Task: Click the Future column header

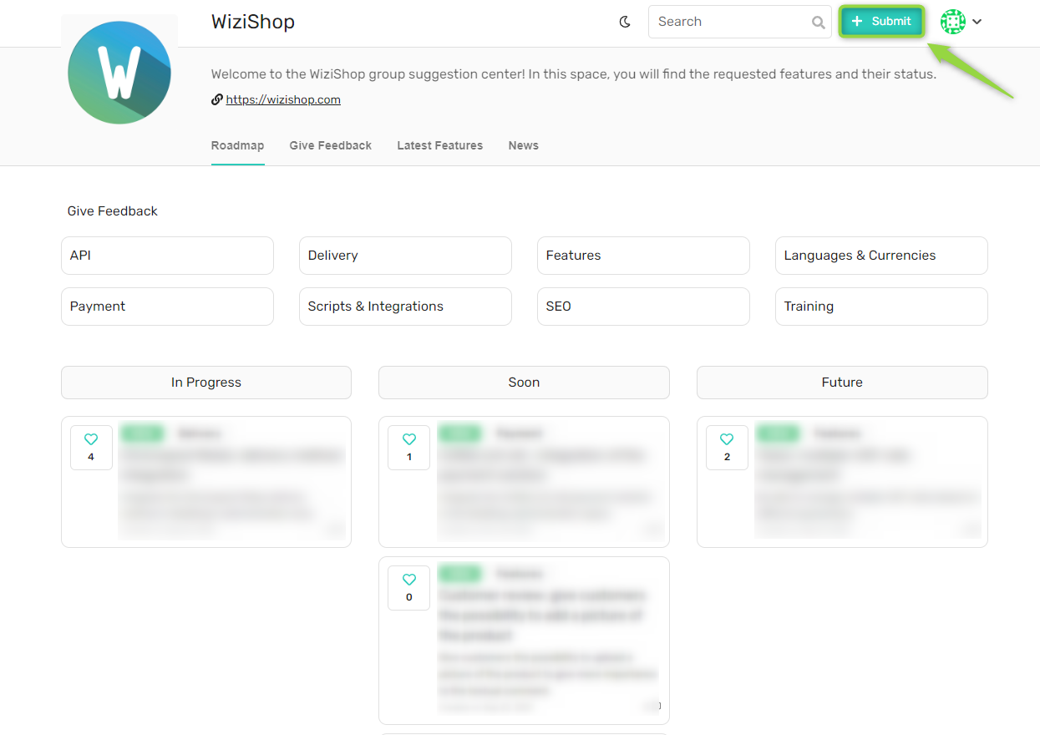Action: [842, 383]
